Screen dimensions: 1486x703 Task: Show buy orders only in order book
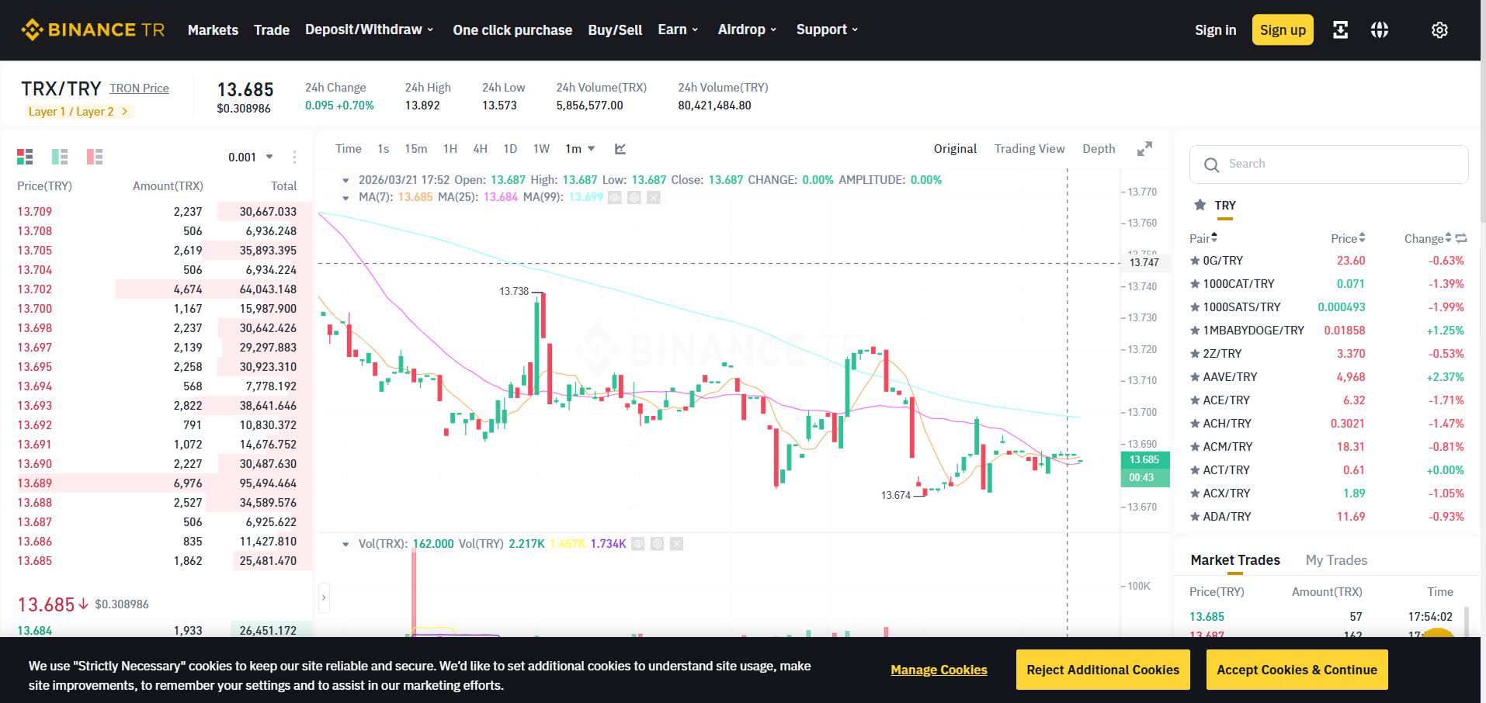click(x=60, y=157)
